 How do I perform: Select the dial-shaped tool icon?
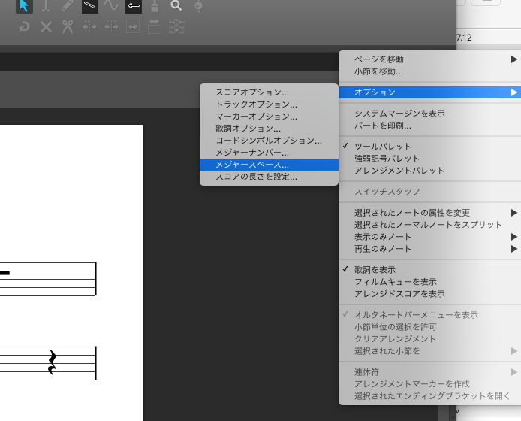point(198,6)
